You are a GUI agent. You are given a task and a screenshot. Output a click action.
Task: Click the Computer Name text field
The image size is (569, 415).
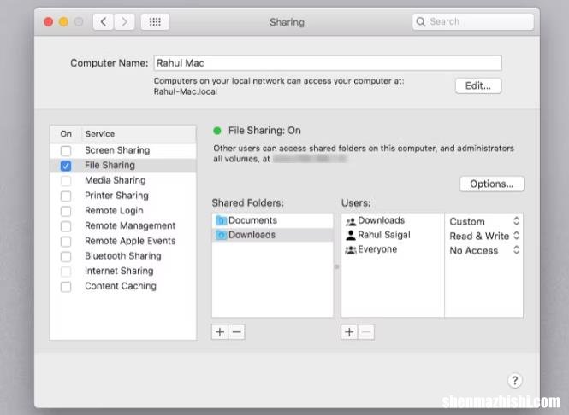328,63
